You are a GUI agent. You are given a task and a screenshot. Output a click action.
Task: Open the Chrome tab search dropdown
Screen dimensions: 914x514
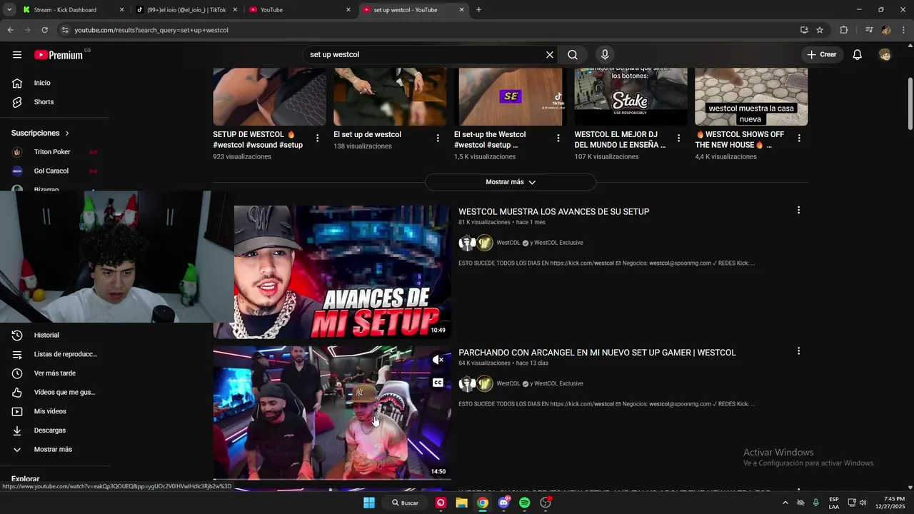pyautogui.click(x=9, y=10)
